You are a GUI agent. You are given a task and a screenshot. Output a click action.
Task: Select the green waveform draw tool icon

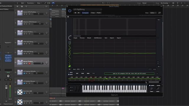coord(70,66)
